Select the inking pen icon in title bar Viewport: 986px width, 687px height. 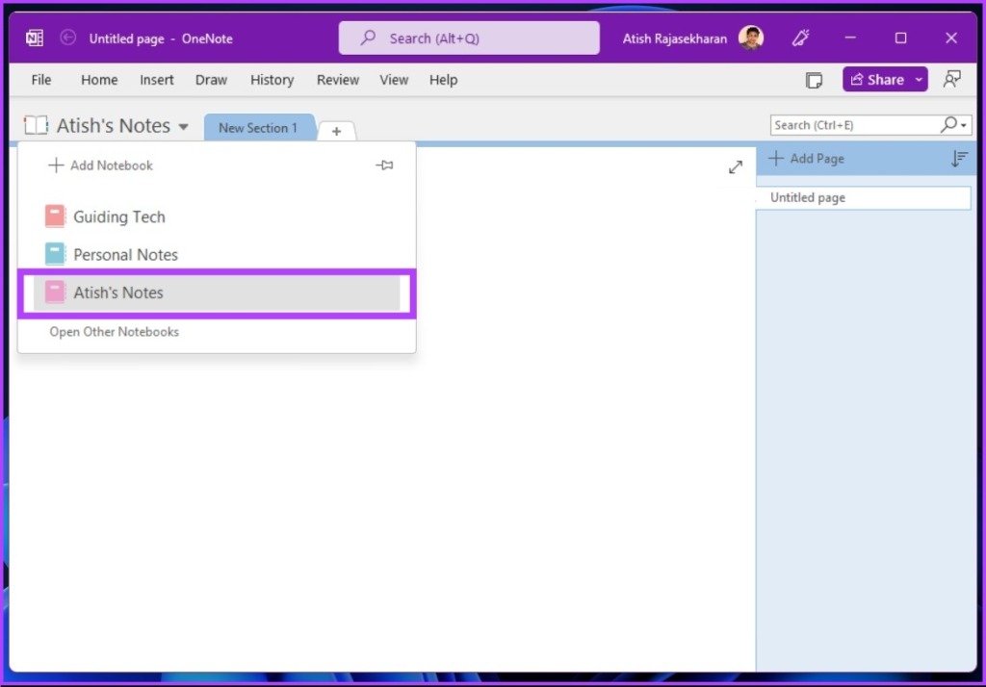tap(801, 38)
